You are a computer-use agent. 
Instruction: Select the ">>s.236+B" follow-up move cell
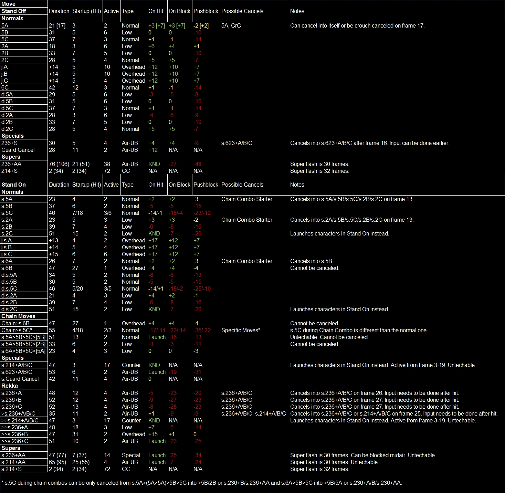(24, 434)
